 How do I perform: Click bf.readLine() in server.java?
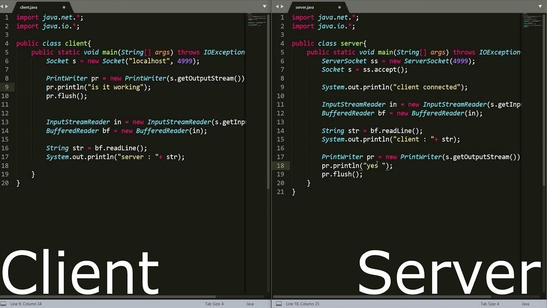pos(394,131)
